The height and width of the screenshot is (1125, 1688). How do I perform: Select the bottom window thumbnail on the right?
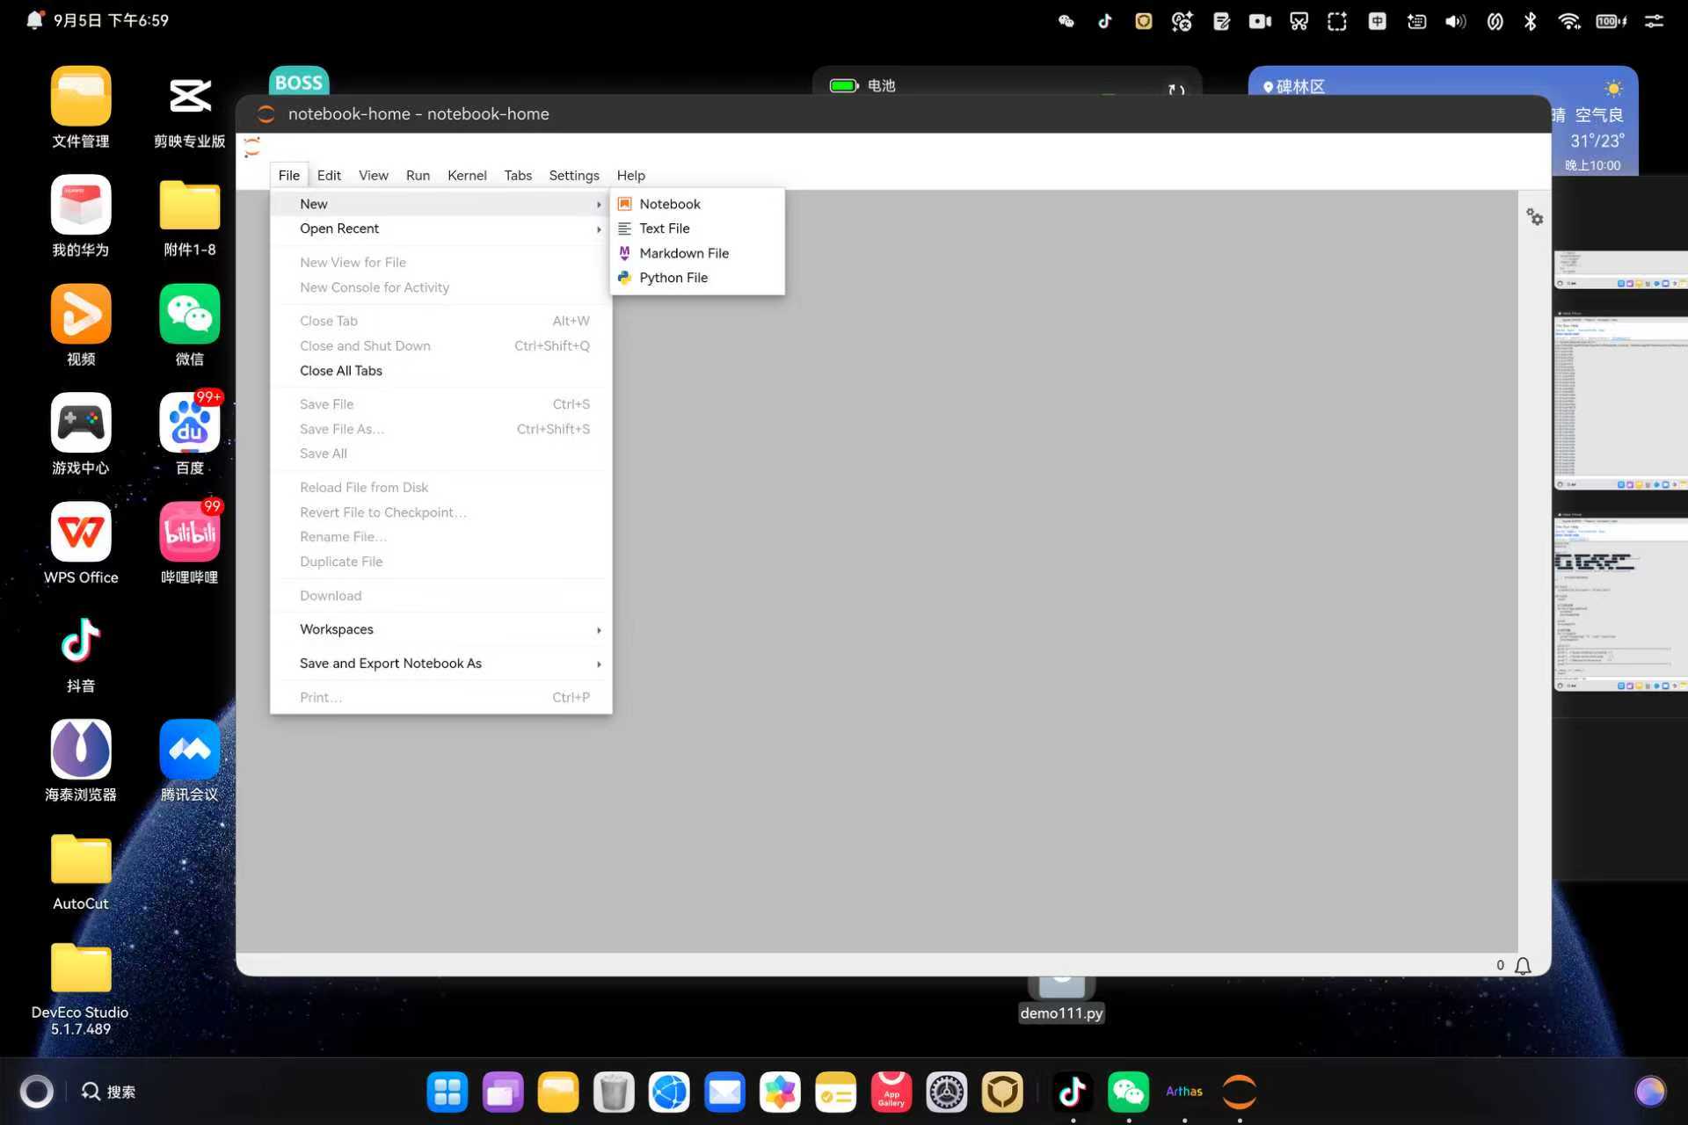1620,601
